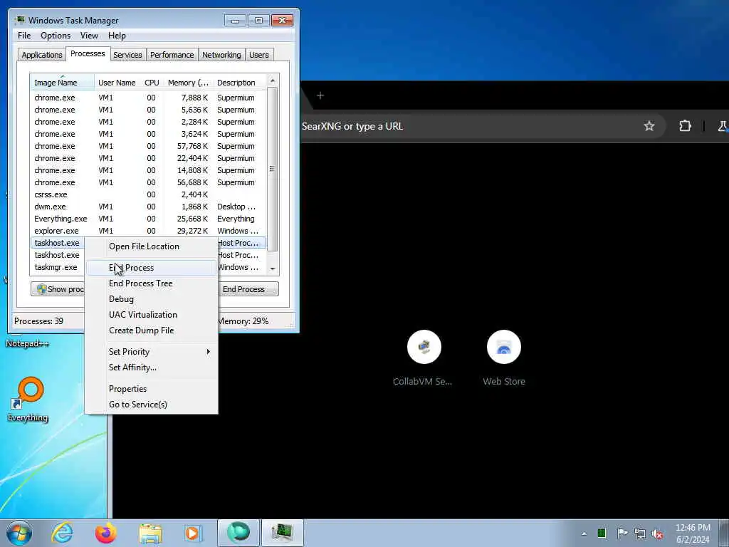Click Task Manager title bar icon
This screenshot has width=729, height=547.
tap(20, 20)
